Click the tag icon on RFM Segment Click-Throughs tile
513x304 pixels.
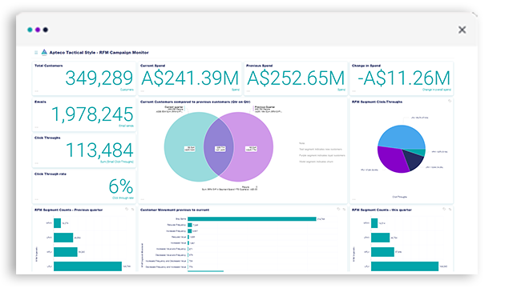pos(450,102)
